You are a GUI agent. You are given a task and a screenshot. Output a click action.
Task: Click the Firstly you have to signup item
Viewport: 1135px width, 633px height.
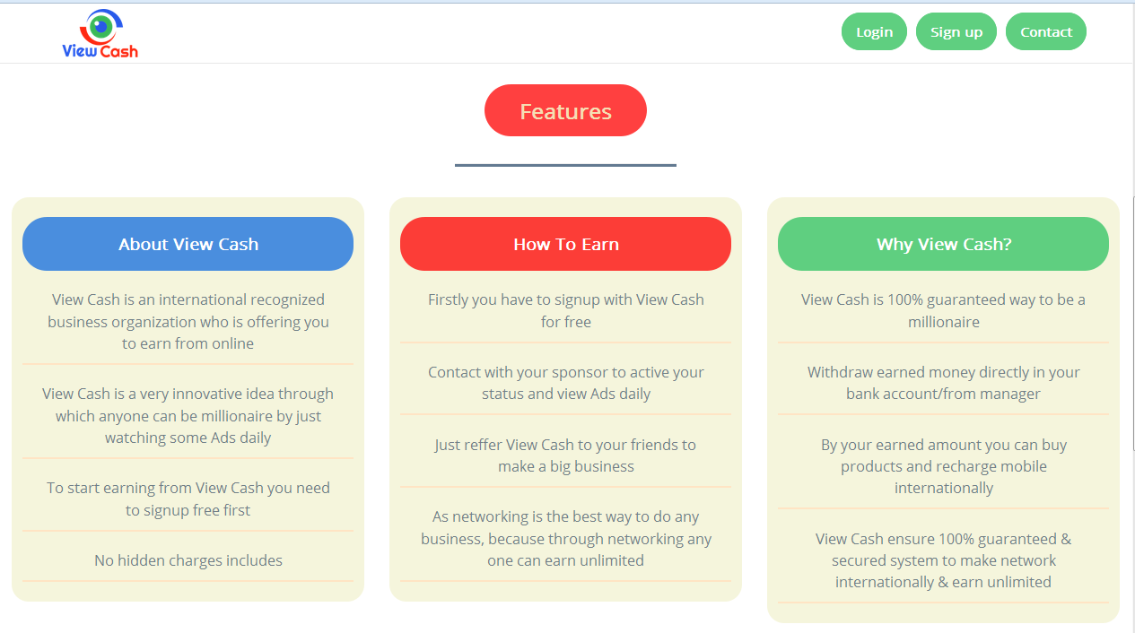click(565, 310)
